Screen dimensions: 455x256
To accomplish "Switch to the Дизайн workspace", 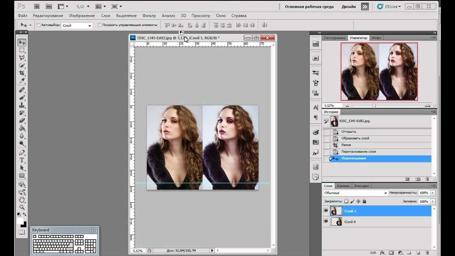I will pos(349,6).
